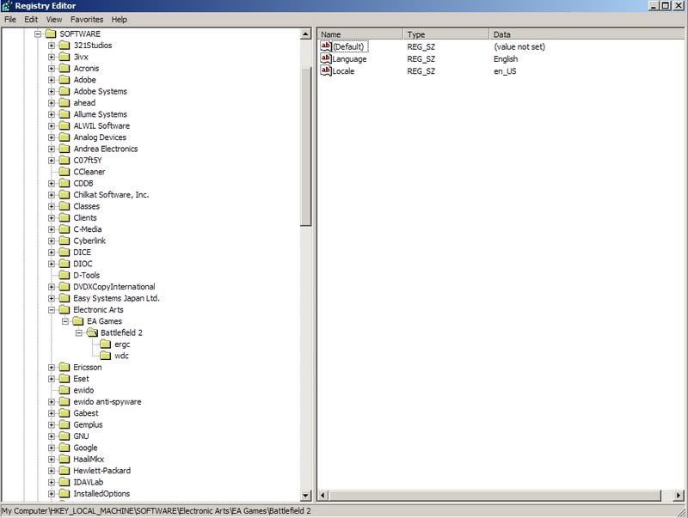Expand the 321Studios key
The image size is (688, 518).
[x=52, y=46]
